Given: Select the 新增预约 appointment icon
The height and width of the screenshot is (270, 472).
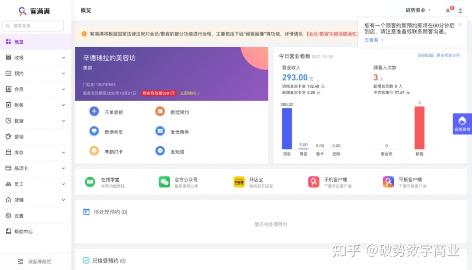Looking at the screenshot, I should pos(160,111).
